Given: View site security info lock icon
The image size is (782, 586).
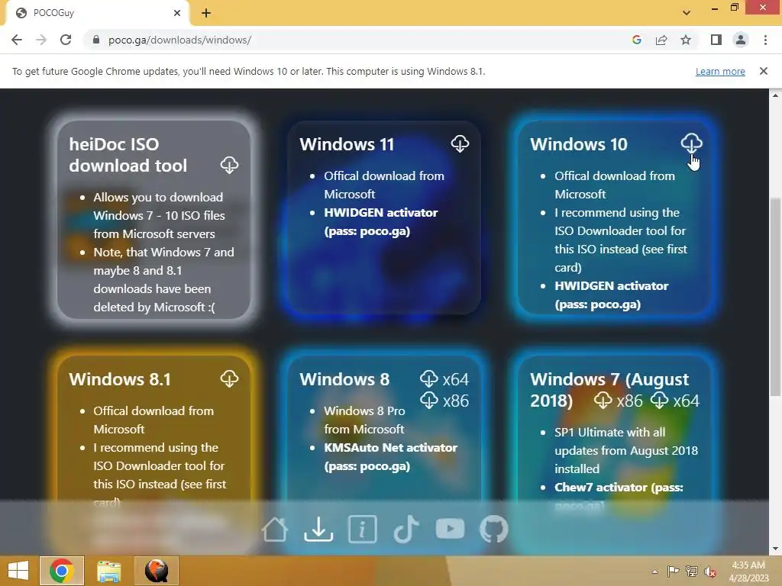Looking at the screenshot, I should (96, 40).
